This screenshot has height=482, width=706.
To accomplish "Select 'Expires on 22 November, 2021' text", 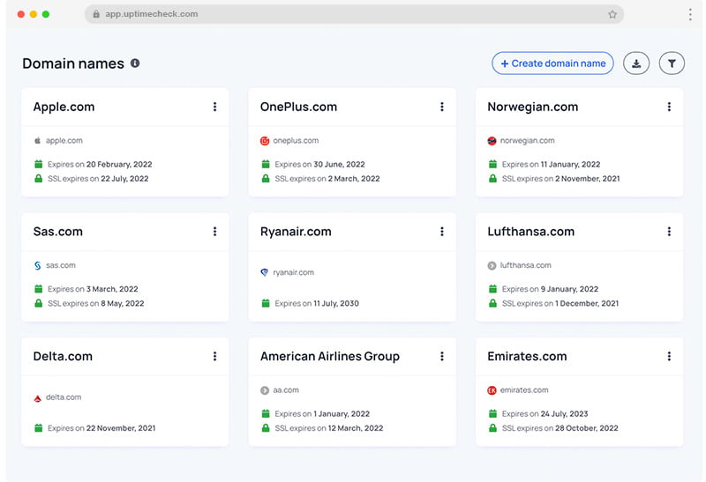I will 101,428.
